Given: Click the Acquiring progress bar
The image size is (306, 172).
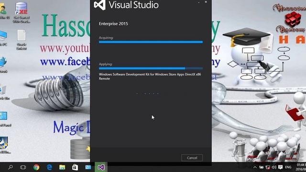Looking at the screenshot, I should (x=151, y=42).
